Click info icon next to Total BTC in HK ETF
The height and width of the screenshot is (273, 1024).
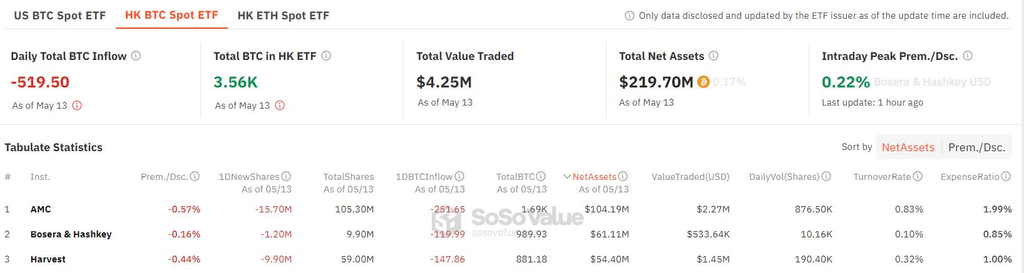[326, 56]
